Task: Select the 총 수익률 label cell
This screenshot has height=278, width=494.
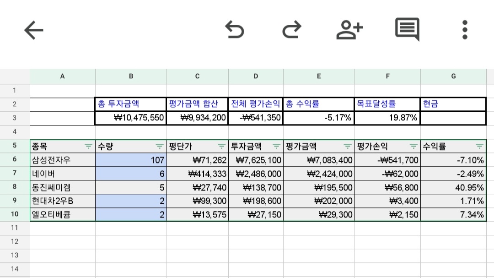Action: [x=318, y=104]
